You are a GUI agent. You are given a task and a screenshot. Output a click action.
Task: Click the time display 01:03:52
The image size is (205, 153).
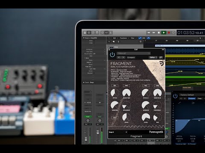click(x=190, y=33)
